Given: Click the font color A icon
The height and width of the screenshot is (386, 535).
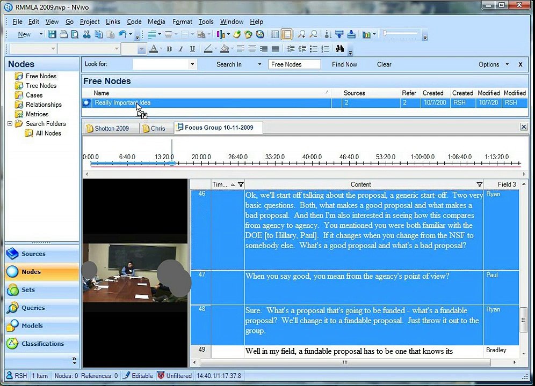Looking at the screenshot, I should coord(154,49).
